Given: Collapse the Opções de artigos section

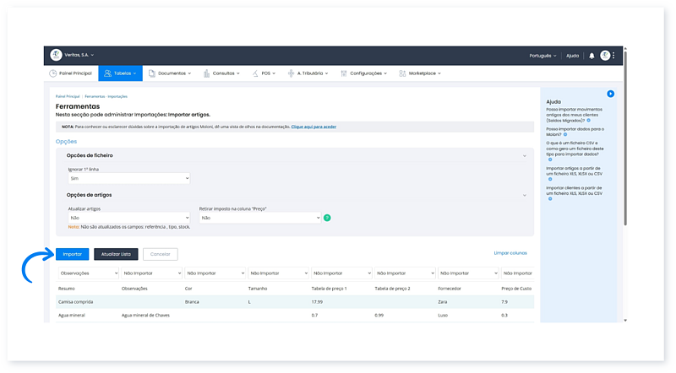Looking at the screenshot, I should tap(524, 195).
